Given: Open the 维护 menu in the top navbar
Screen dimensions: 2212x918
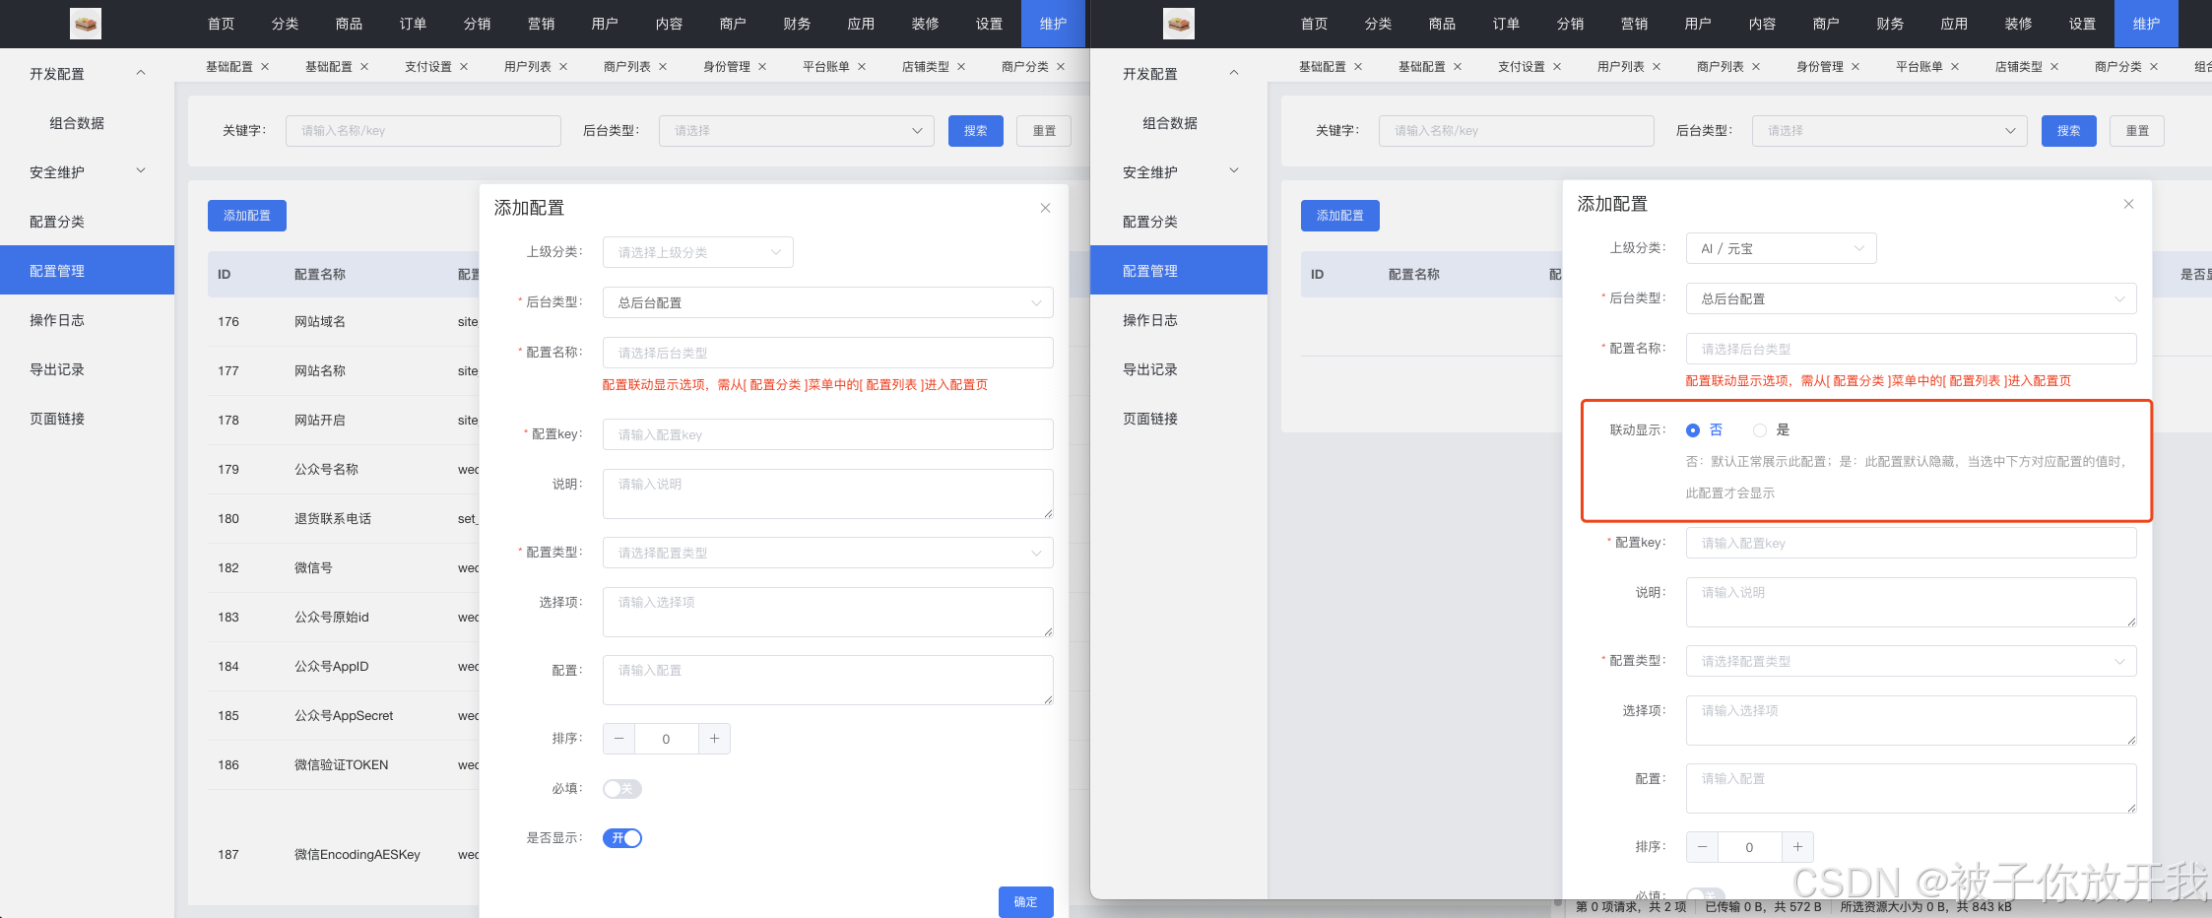Looking at the screenshot, I should [1054, 24].
